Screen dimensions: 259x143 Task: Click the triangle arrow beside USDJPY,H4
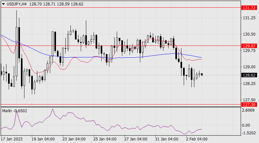[x=4, y=3]
